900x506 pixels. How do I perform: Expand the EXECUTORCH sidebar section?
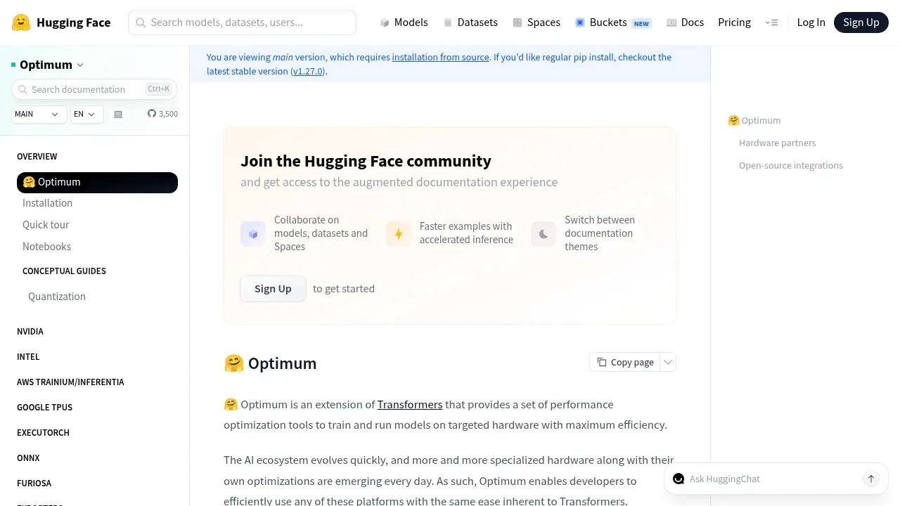pos(43,433)
